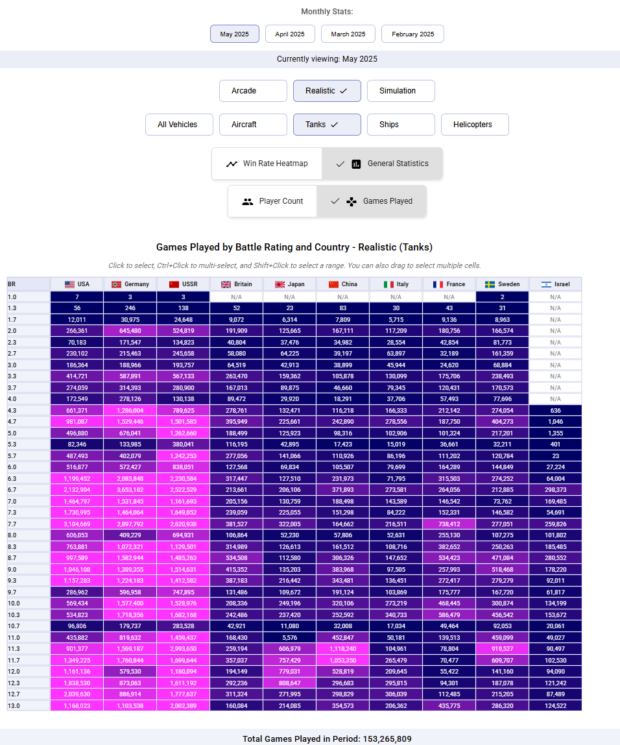Screen dimensions: 620x745
Task: Click Total Games Played in Period text
Action: (x=327, y=739)
